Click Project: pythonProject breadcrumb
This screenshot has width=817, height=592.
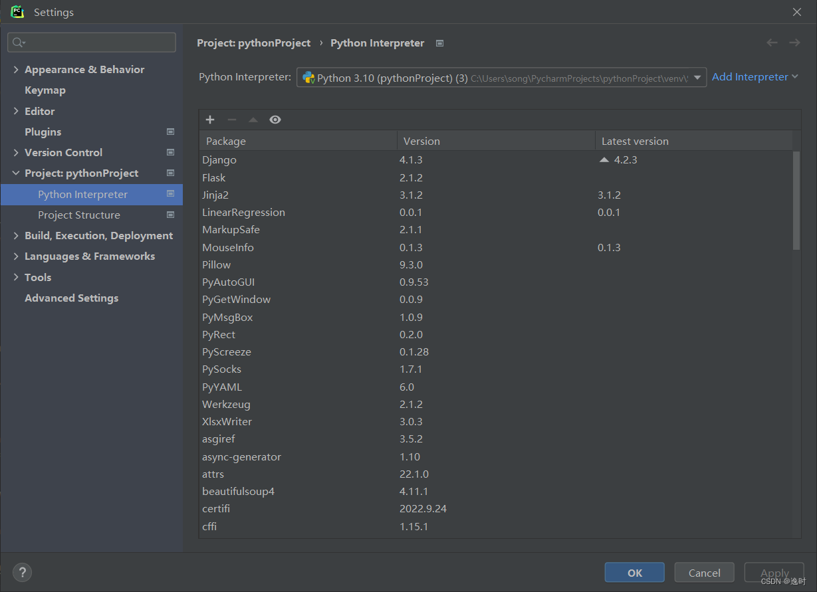click(x=253, y=43)
